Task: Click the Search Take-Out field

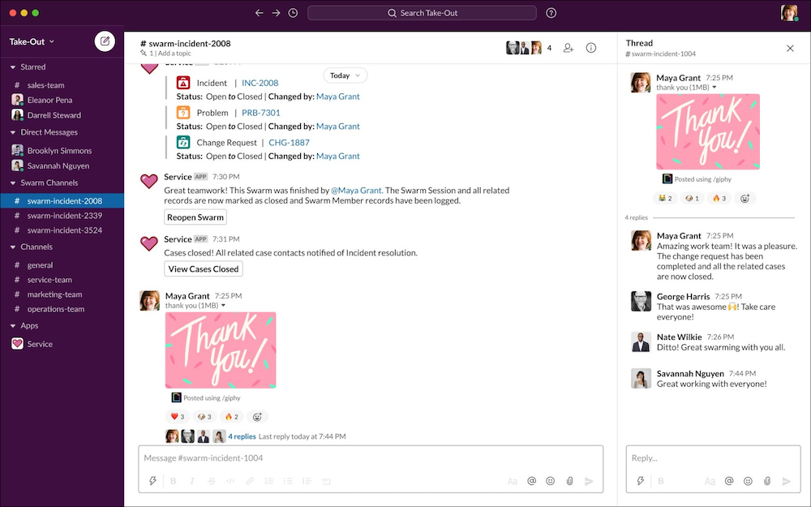Action: 422,13
